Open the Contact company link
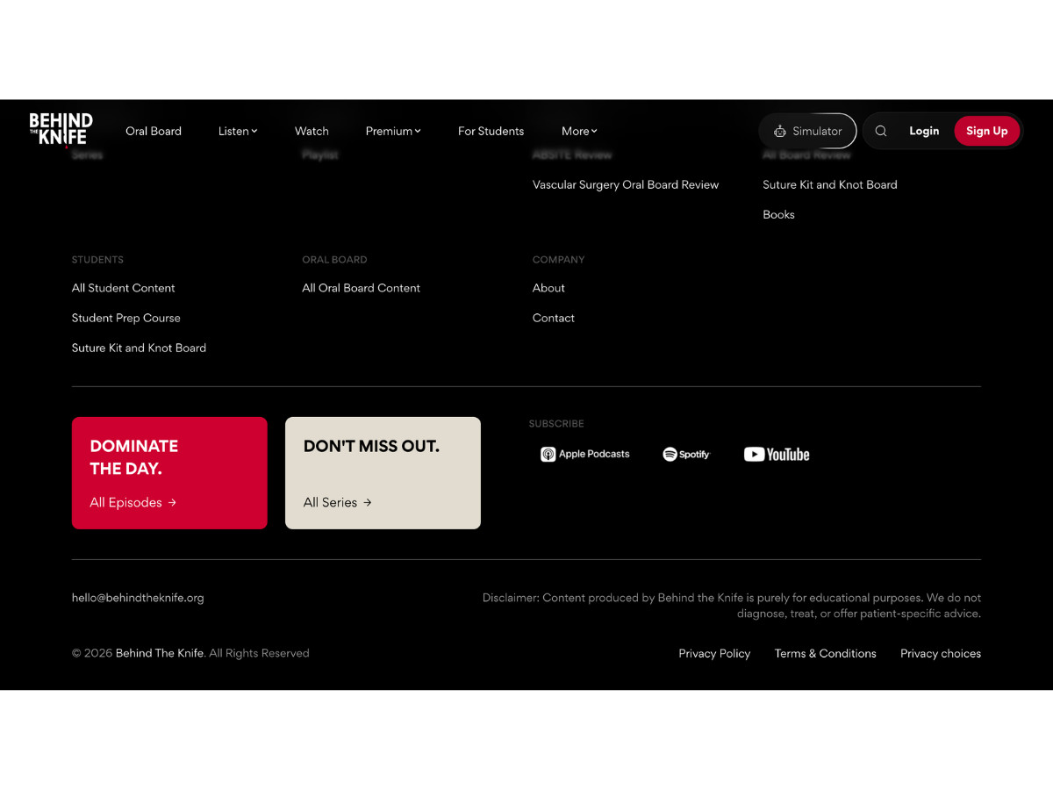The height and width of the screenshot is (790, 1053). pos(554,318)
